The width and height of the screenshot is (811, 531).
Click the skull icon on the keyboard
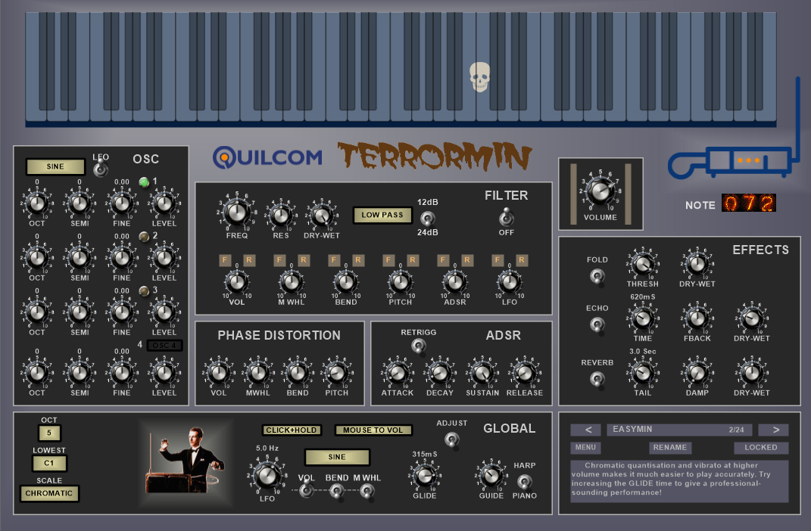[x=479, y=77]
